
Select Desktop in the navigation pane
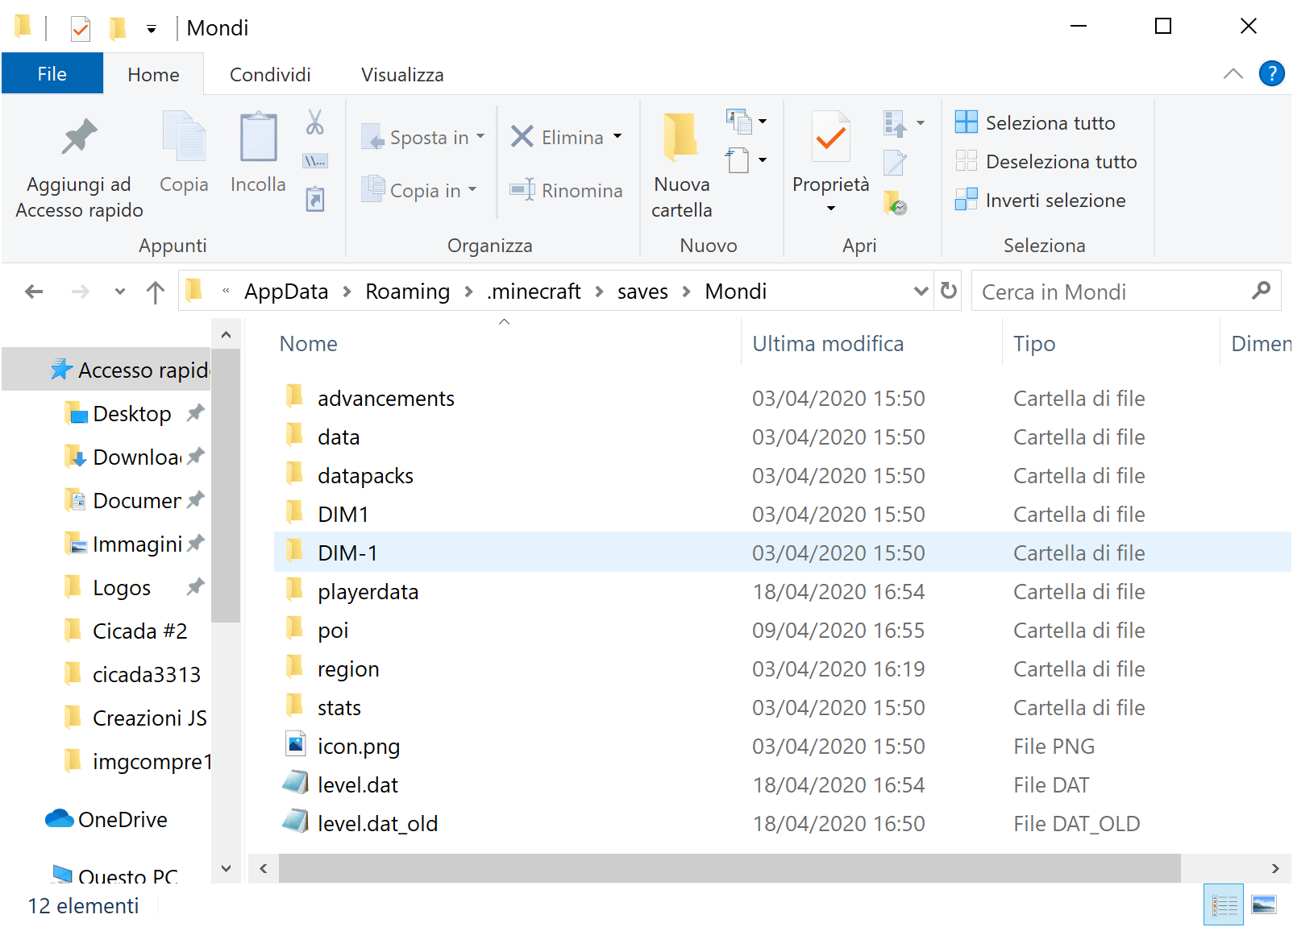click(131, 414)
